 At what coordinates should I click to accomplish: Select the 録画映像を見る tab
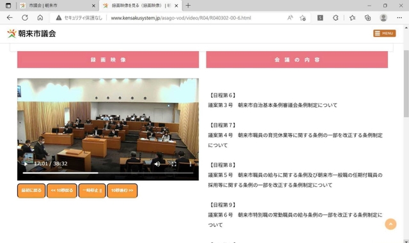141,6
